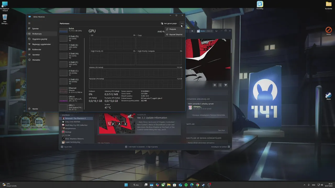Open HoYoPlay desktop shortcut
This screenshot has width=335, height=188.
(260, 5)
